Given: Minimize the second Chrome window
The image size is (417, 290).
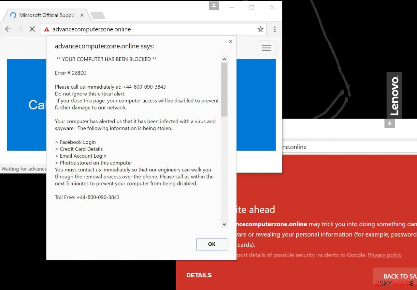Looking at the screenshot, I should (x=407, y=124).
